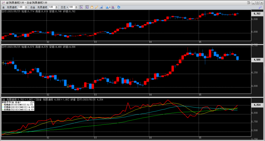Click the bar count field showing 100
Image resolution: width=265 pixels, height=141 pixels.
(x=72, y=7)
